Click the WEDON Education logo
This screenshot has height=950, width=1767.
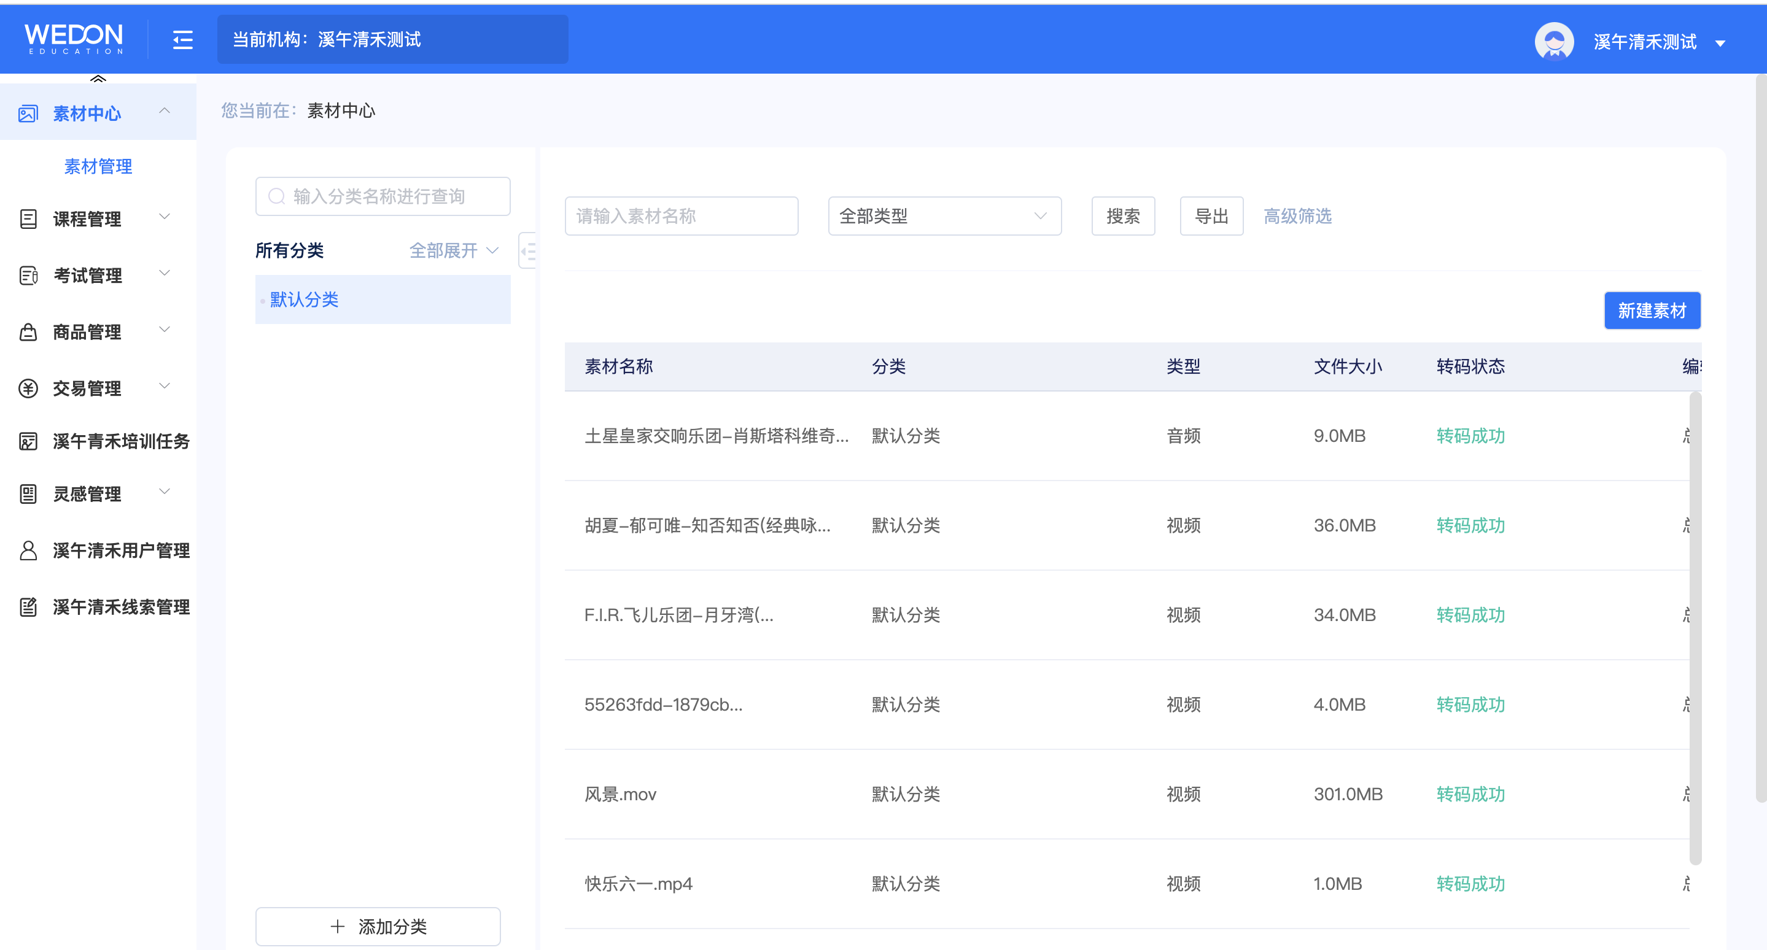click(74, 39)
